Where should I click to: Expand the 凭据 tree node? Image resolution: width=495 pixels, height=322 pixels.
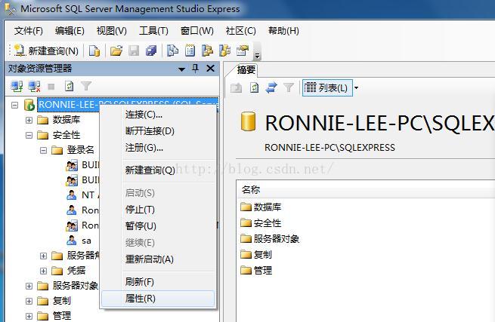(44, 271)
